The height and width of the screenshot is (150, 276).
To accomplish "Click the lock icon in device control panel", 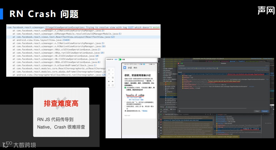I will (x=109, y=85).
